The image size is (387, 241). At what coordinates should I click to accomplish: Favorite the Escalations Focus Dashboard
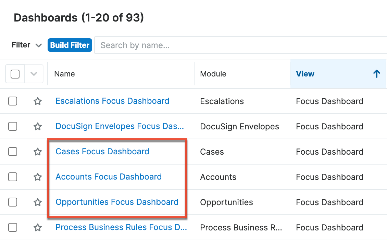[38, 101]
